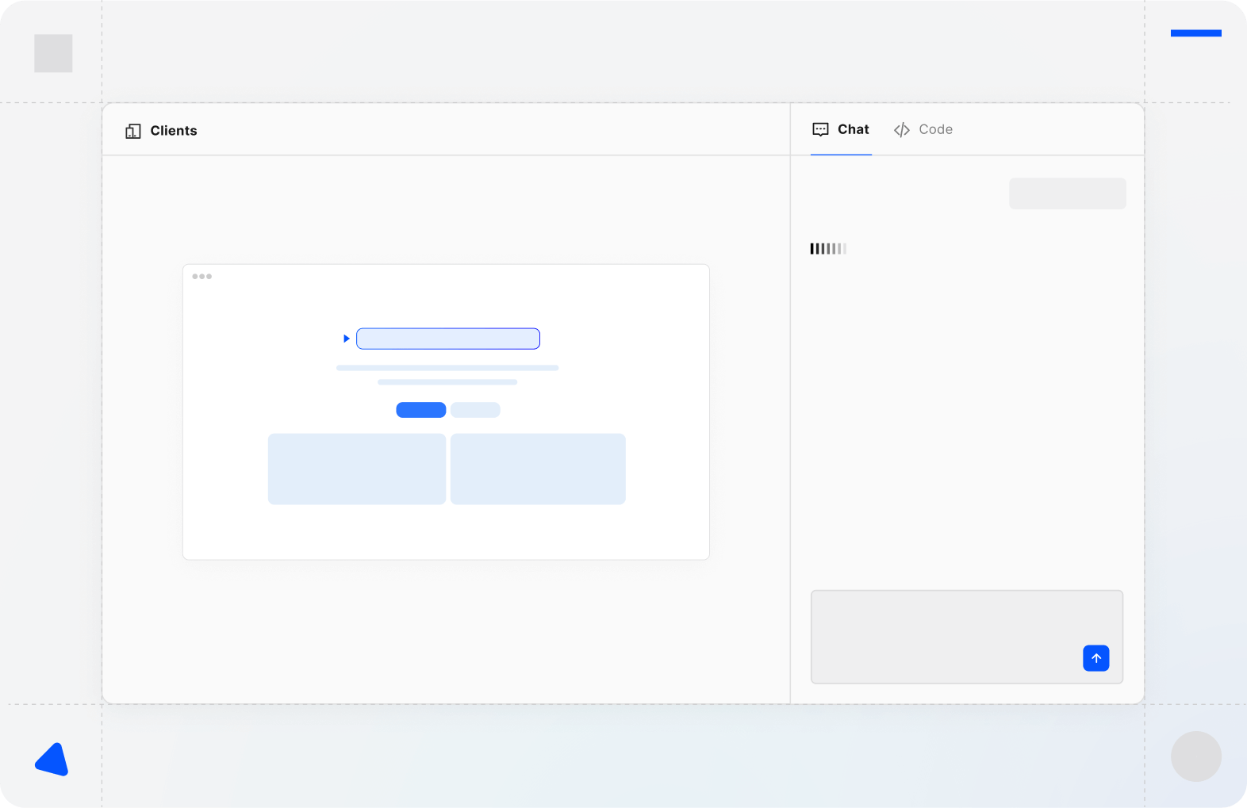1247x808 pixels.
Task: Click the blue triangle arrow beside highlighted field
Action: pos(346,339)
